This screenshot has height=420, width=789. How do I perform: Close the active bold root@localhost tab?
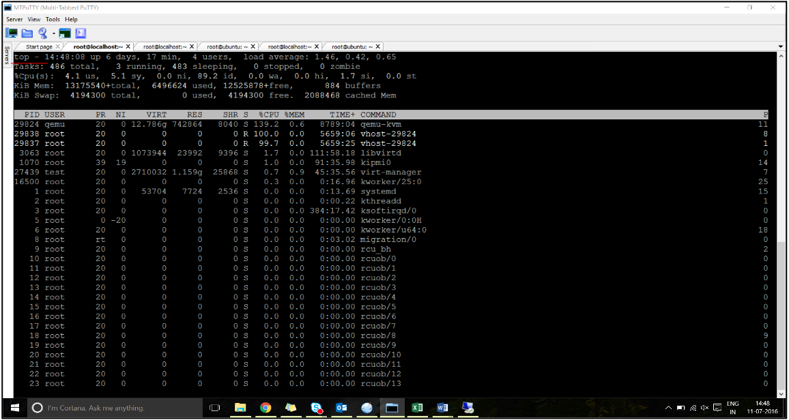coord(128,46)
